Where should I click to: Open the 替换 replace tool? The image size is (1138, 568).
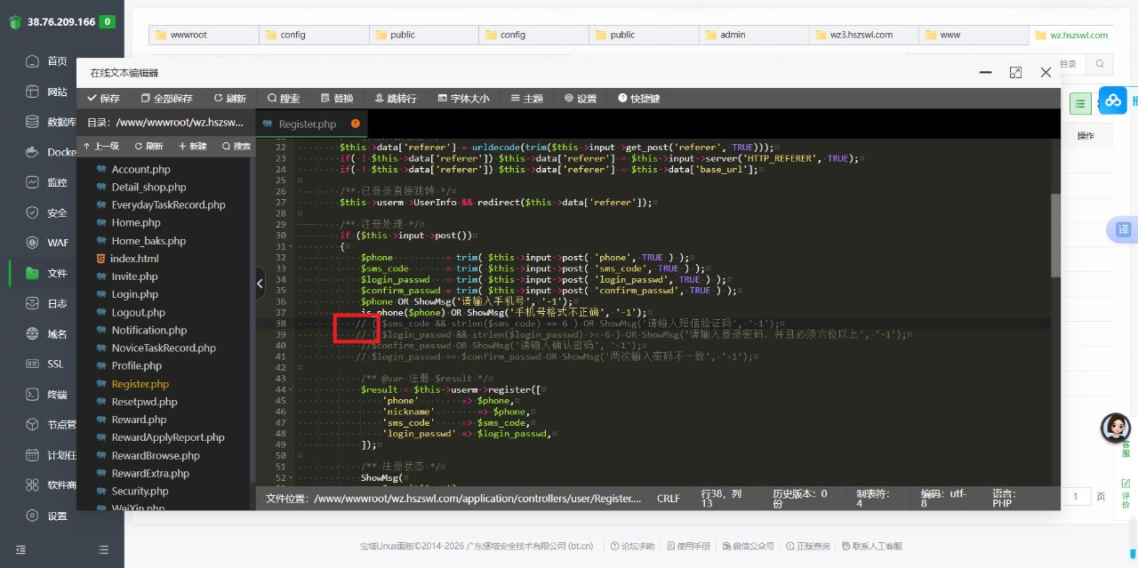tap(336, 99)
